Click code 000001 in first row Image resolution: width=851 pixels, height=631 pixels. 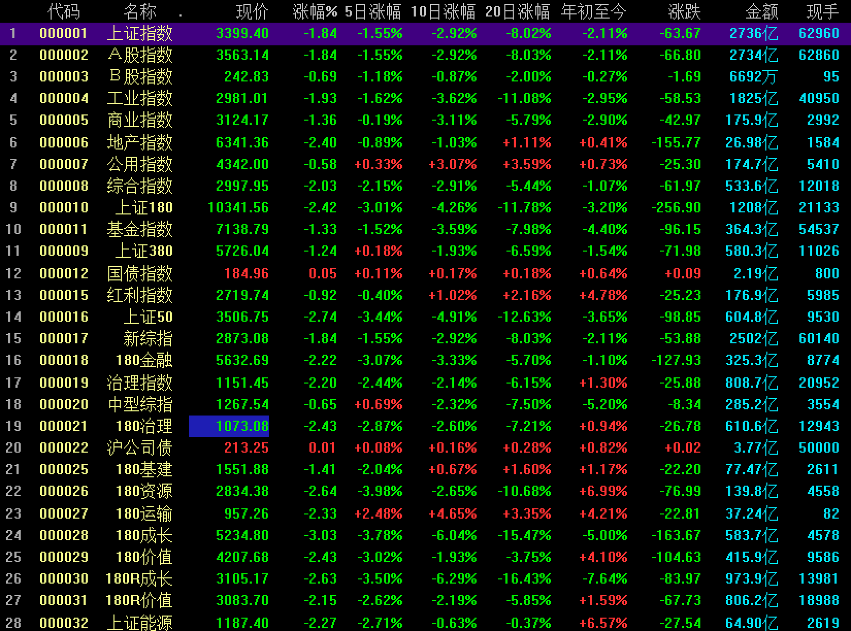[x=64, y=34]
